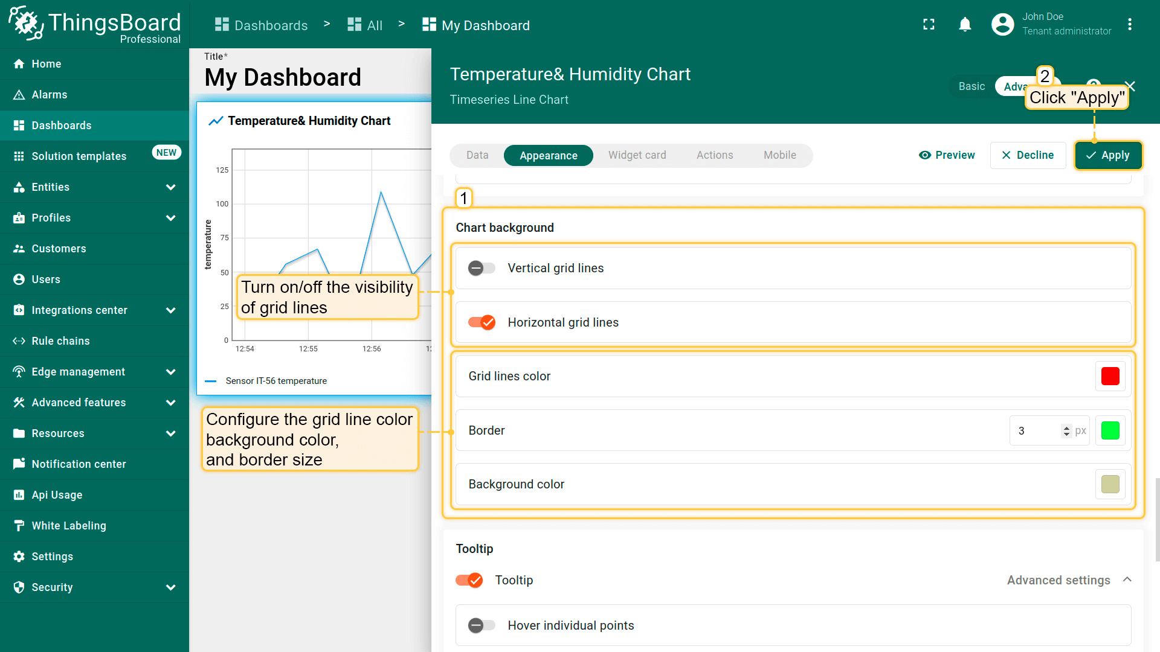Turn on Hover individual points

(482, 625)
